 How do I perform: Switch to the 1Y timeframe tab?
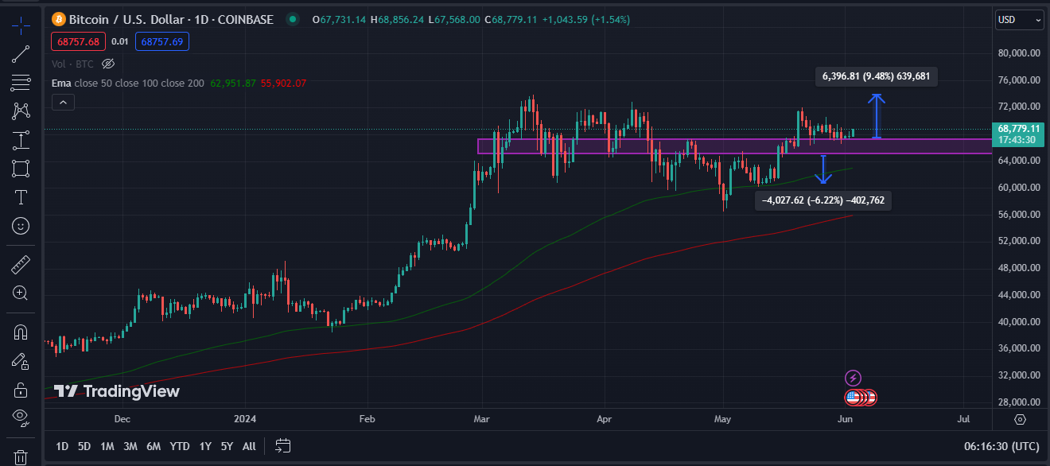[204, 446]
